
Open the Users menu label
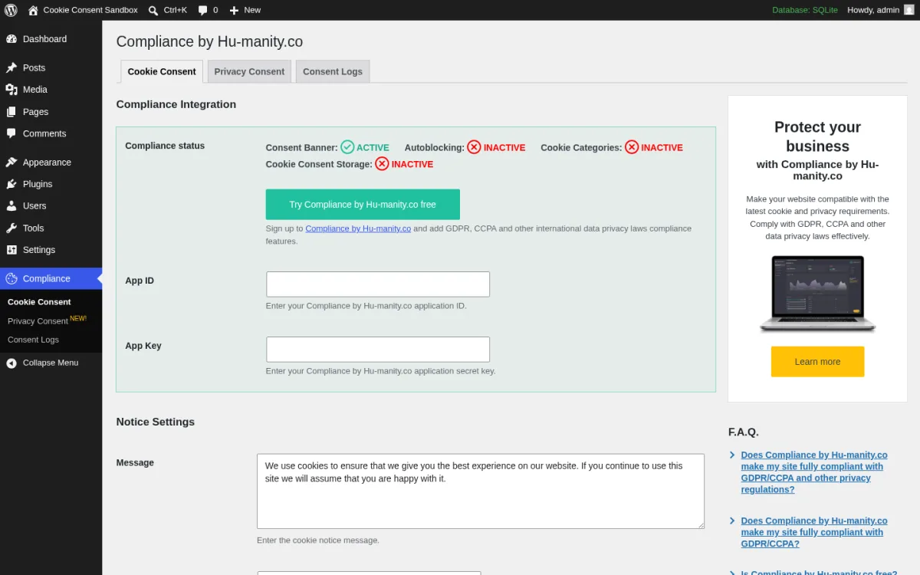point(34,206)
